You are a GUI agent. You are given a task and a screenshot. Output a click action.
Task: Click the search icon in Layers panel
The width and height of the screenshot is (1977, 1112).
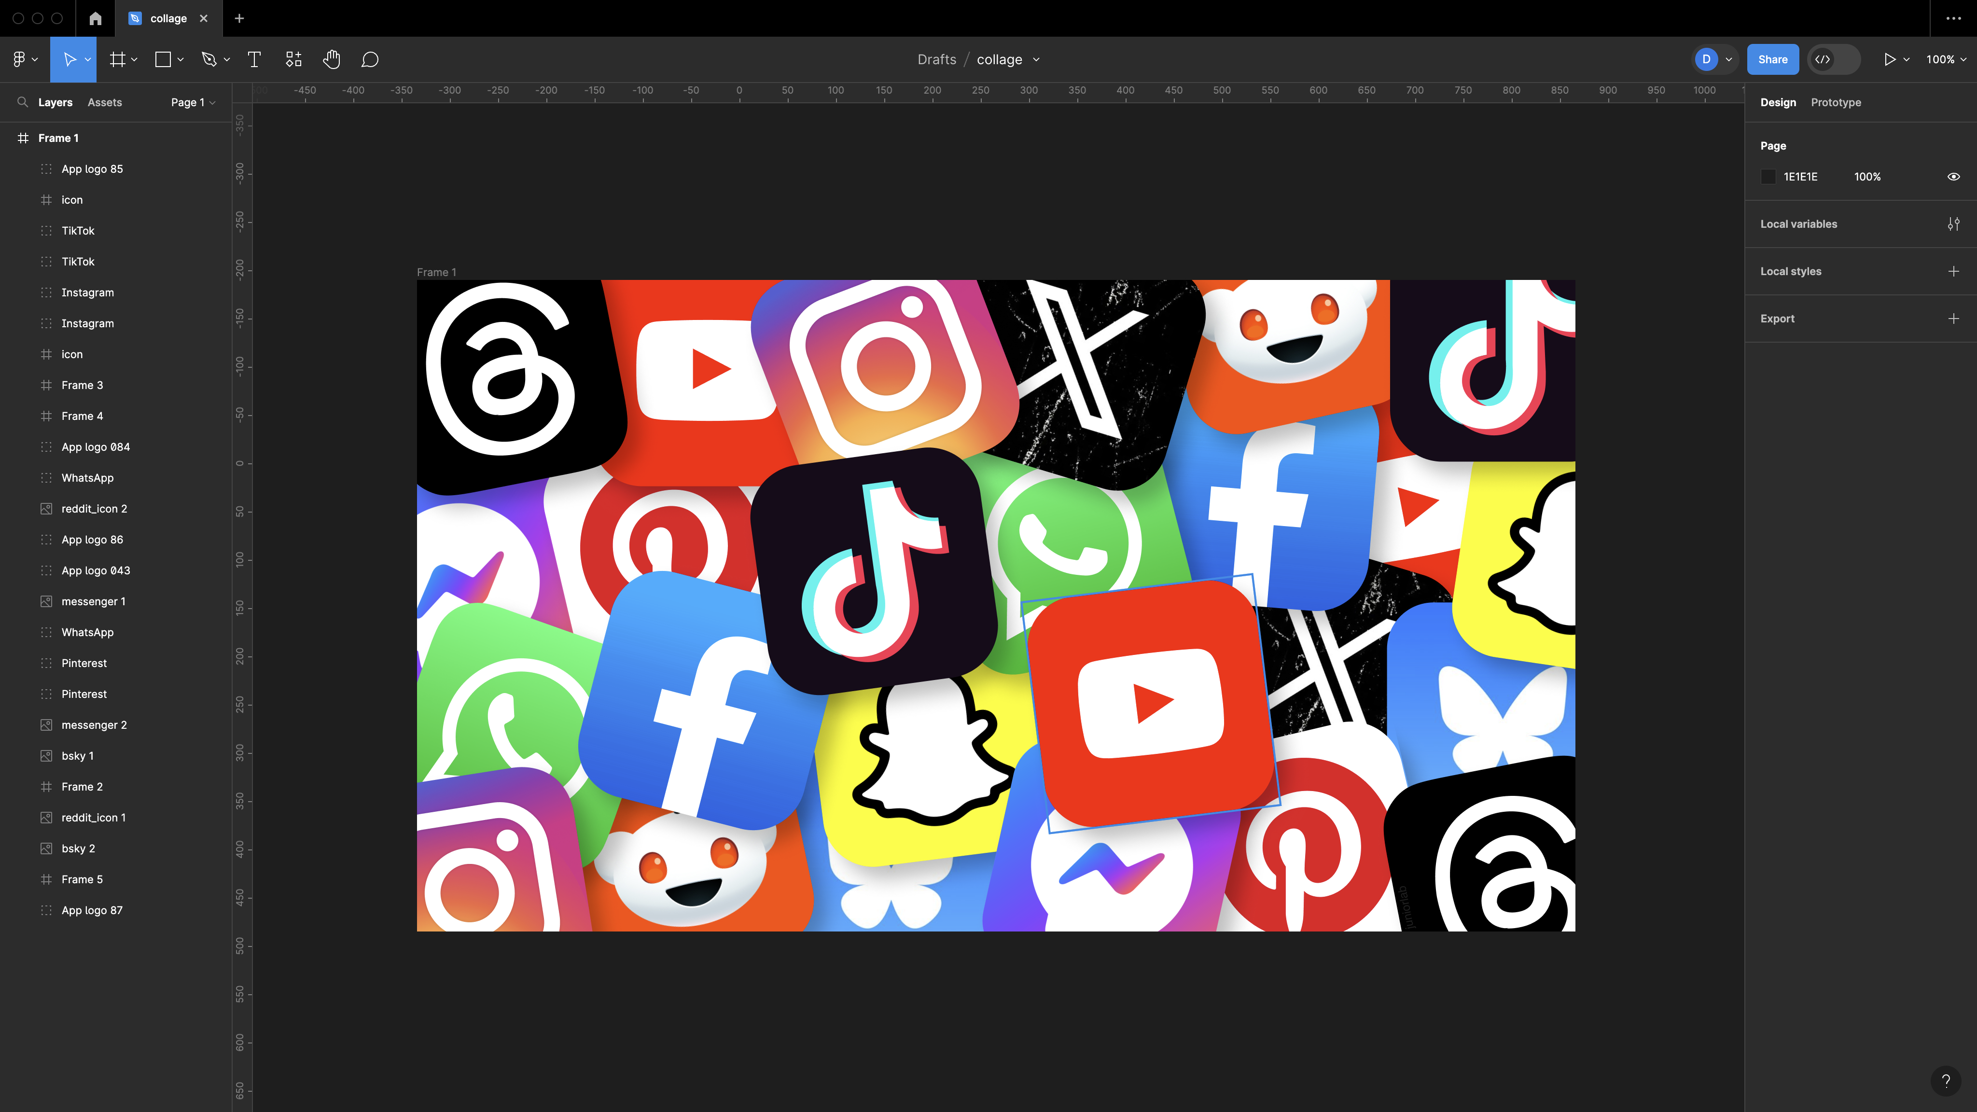pyautogui.click(x=22, y=102)
